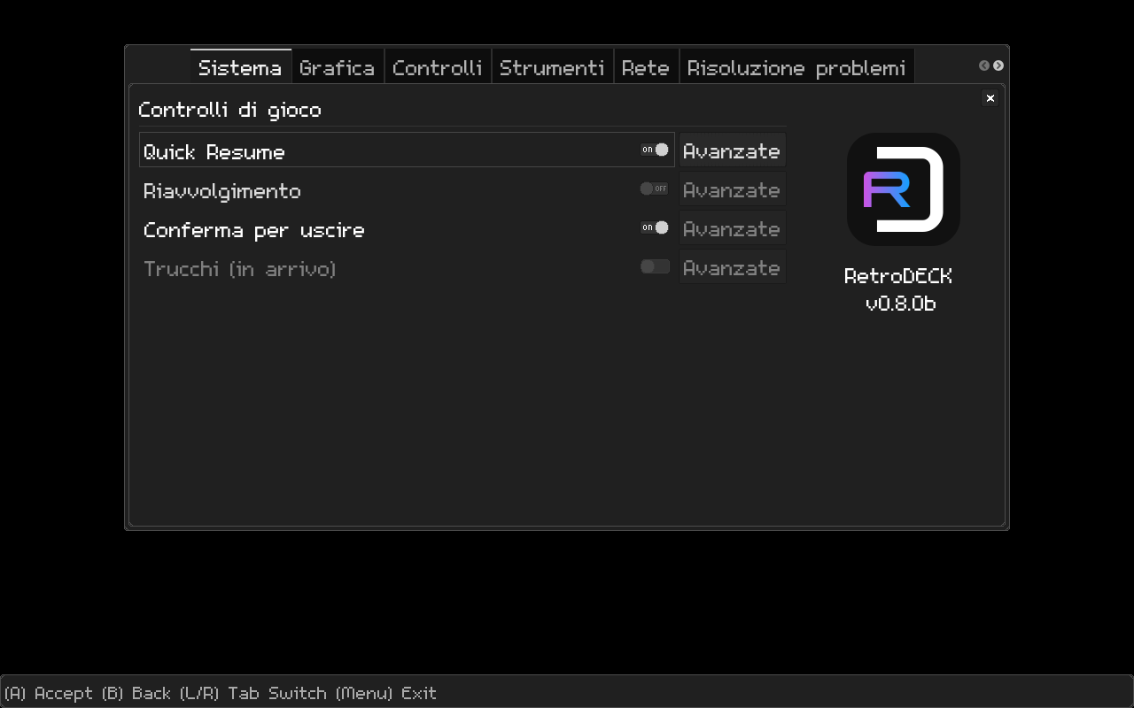Open Avanzate for Quick Resume
1134x708 pixels.
click(732, 150)
